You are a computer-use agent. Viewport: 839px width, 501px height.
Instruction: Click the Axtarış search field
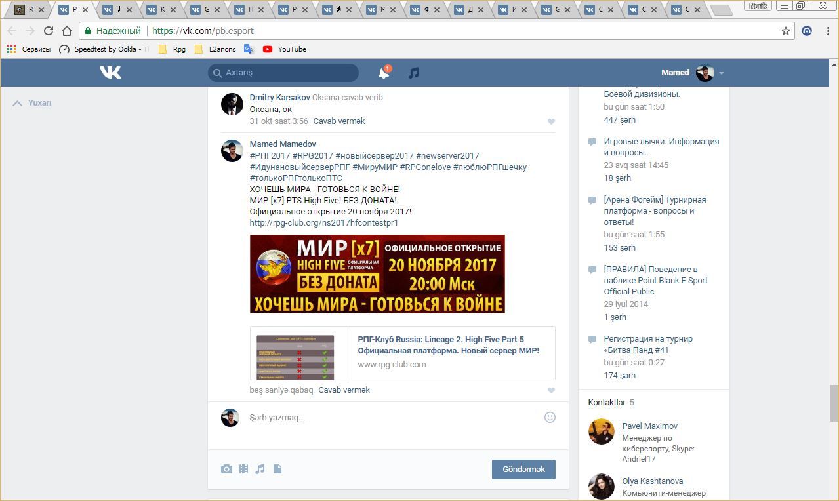[283, 73]
